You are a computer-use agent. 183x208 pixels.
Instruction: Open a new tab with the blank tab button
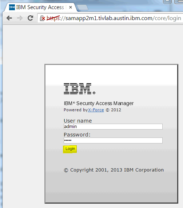click(83, 7)
